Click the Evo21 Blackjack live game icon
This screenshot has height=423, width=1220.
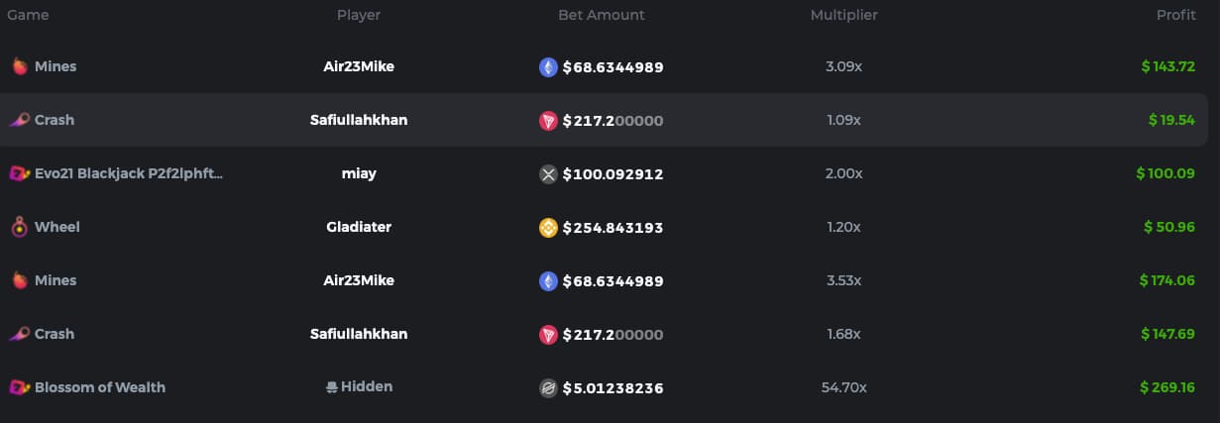coord(19,174)
